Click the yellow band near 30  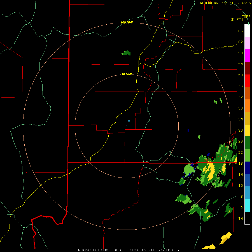click(247, 130)
